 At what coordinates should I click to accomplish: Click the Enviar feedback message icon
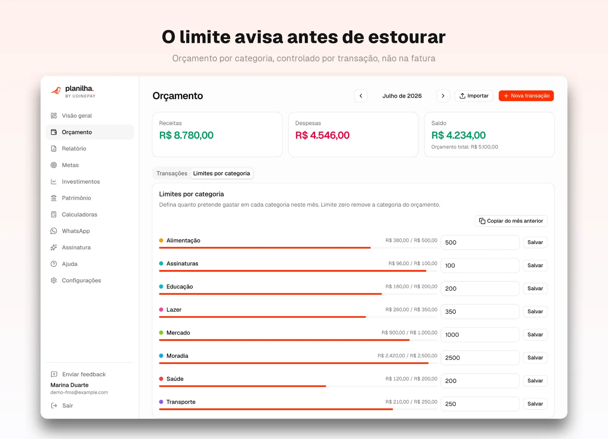[x=54, y=374]
